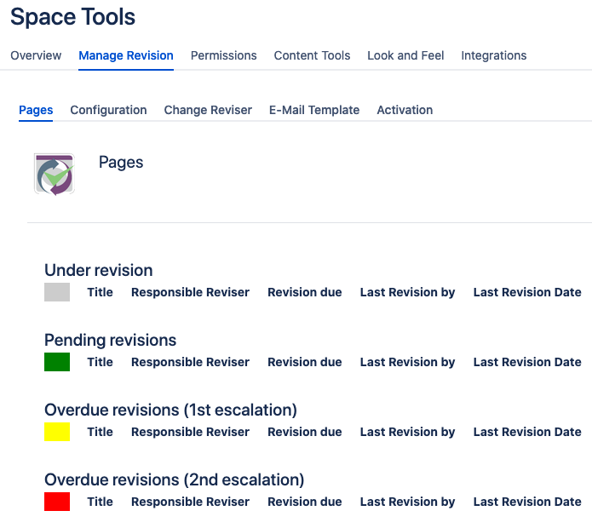This screenshot has width=592, height=528.
Task: Sort 1st escalation by Responsible Reviser
Action: coord(190,432)
